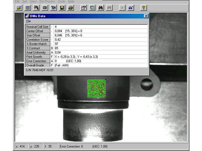Select the Overall Grade row label
The width and height of the screenshot is (202, 151).
click(38, 65)
